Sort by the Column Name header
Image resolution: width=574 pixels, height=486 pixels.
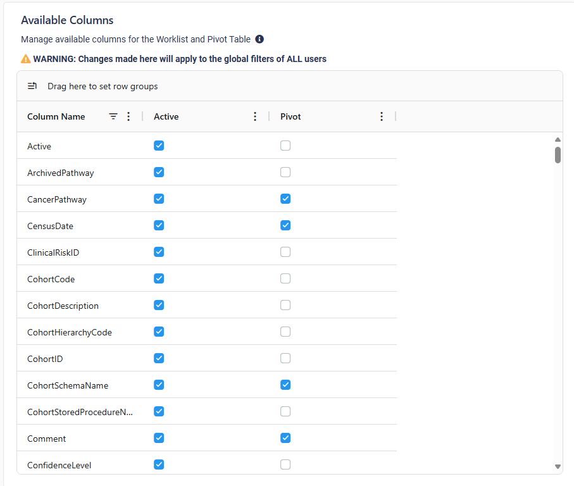(56, 116)
